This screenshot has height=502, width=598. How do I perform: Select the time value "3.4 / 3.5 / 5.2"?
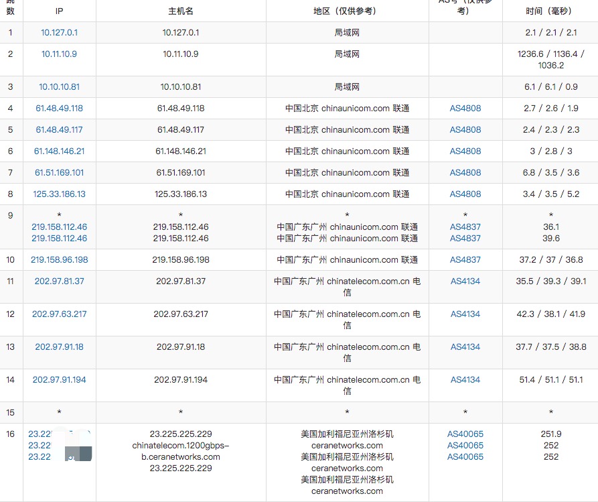tap(550, 194)
